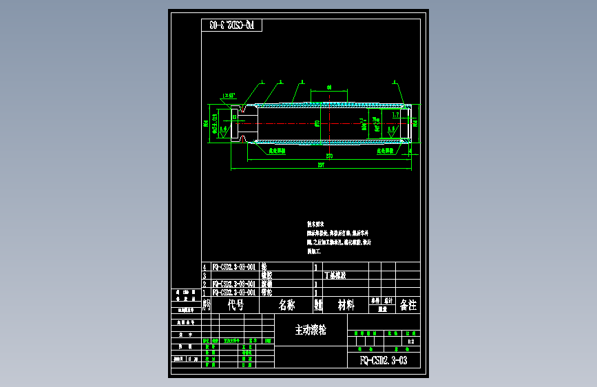
Task: Click the drawing title "主动滚轮"
Action: point(311,330)
